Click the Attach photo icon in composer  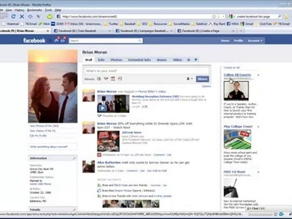click(99, 78)
